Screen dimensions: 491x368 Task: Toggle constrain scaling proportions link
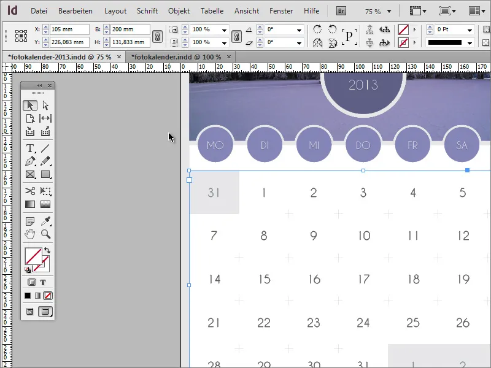pos(236,36)
